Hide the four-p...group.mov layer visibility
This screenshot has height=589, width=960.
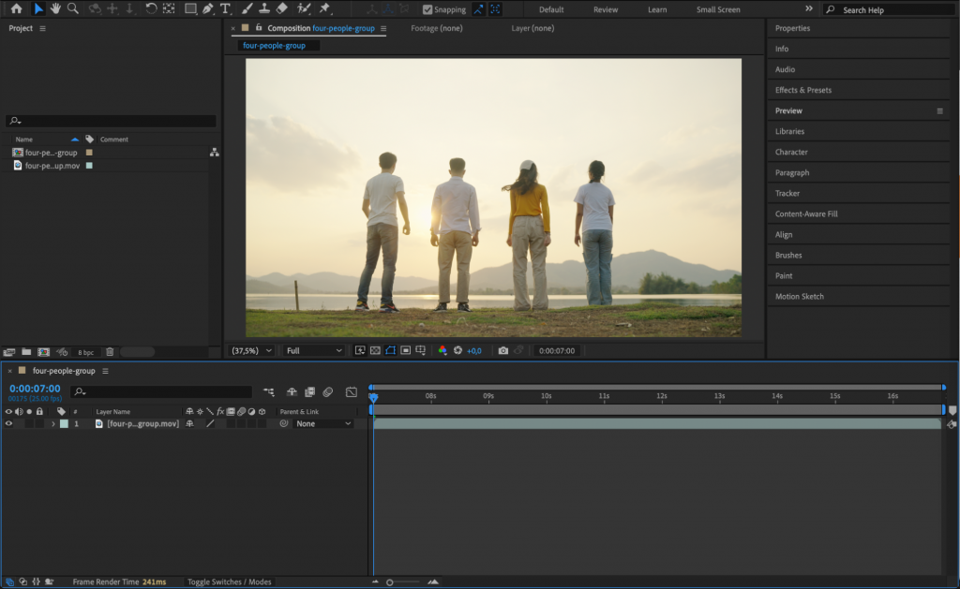tap(8, 423)
